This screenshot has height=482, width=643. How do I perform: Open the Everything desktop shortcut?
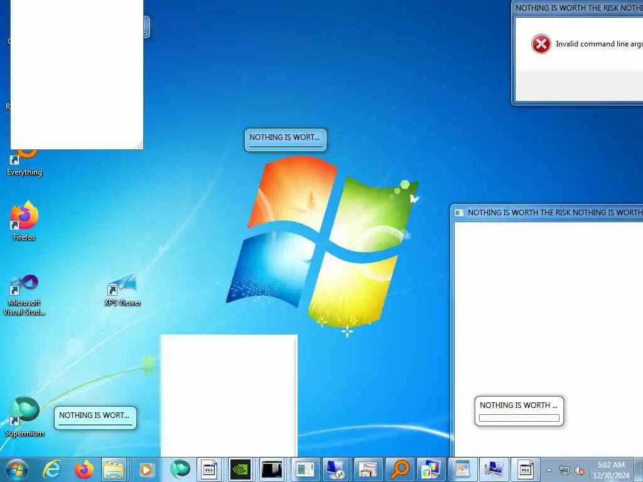(24, 163)
